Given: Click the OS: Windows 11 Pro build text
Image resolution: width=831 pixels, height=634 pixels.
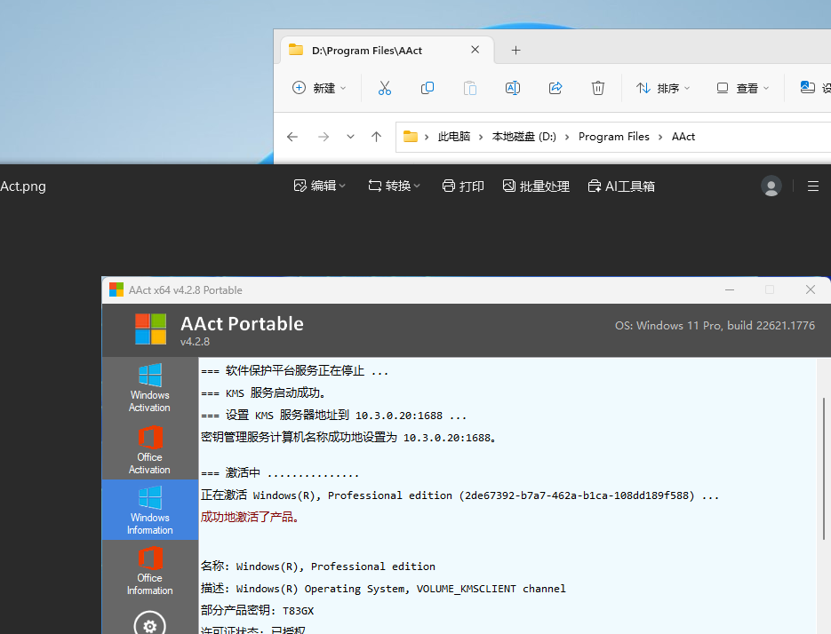Looking at the screenshot, I should coord(715,326).
